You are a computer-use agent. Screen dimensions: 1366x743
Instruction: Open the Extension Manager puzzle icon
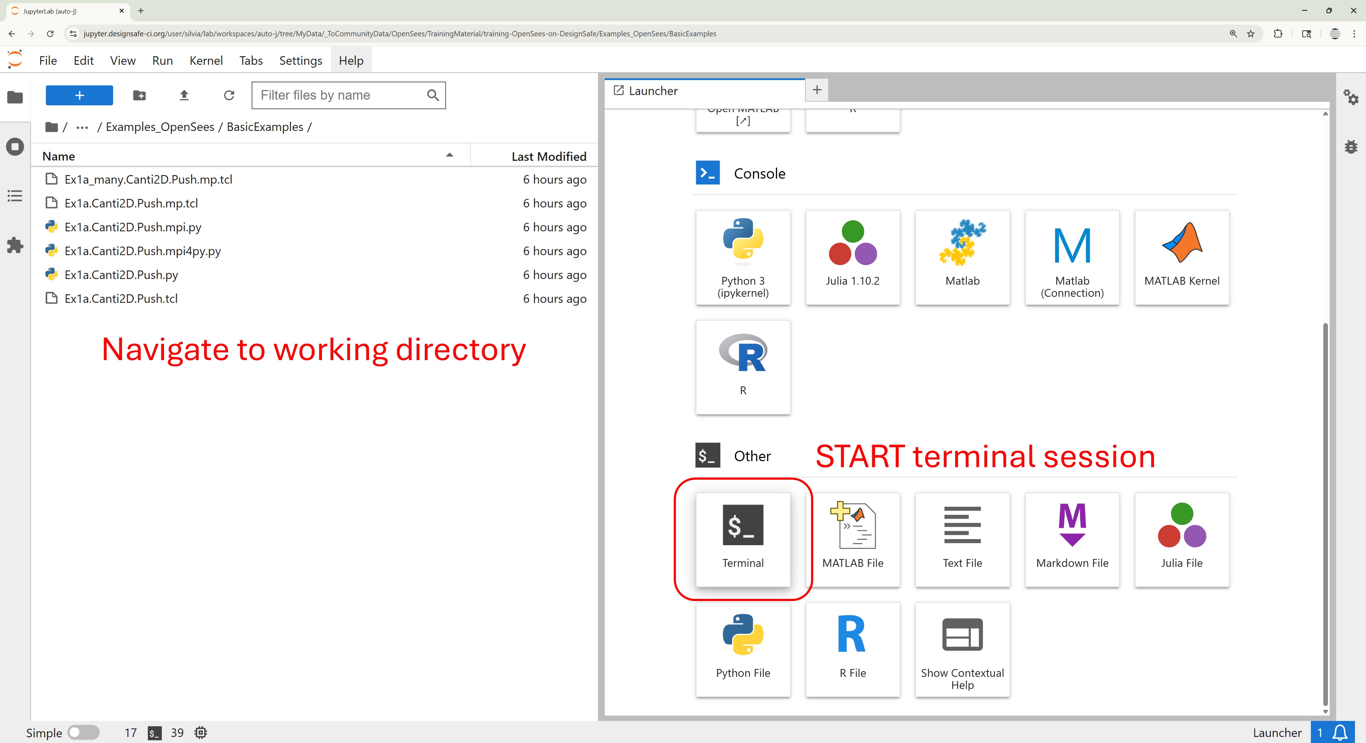pyautogui.click(x=15, y=245)
